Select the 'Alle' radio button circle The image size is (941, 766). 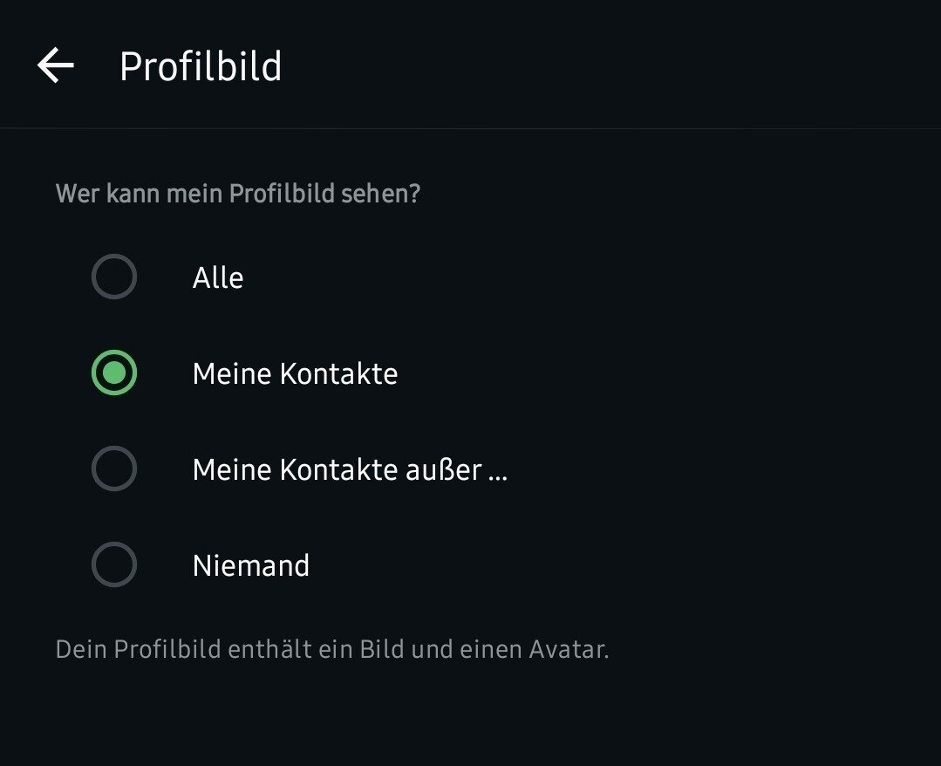pos(114,277)
